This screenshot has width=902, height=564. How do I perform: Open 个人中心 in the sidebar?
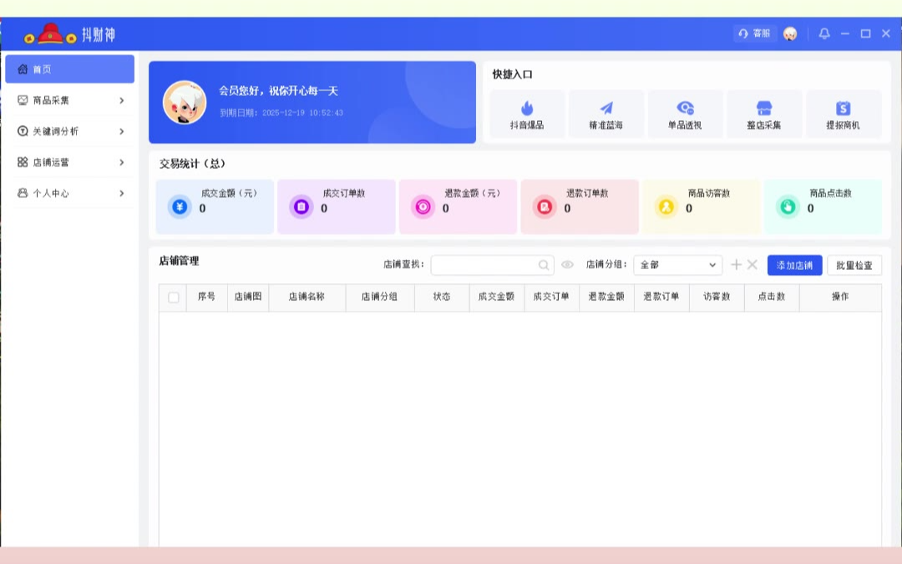[x=70, y=193]
